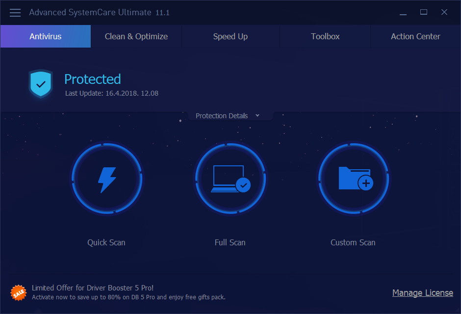Switch to the Antivirus tab
The width and height of the screenshot is (461, 314).
coord(46,36)
